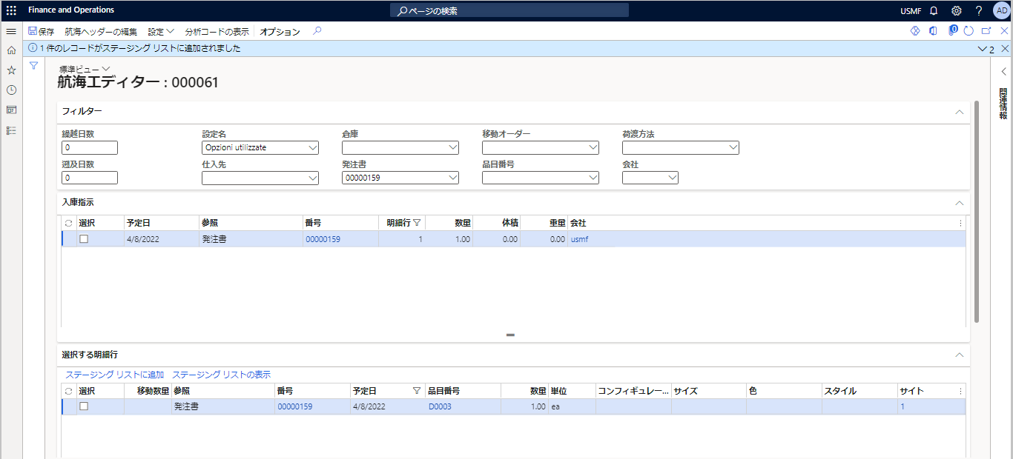Collapse the 選択する明細行 section
Image resolution: width=1013 pixels, height=459 pixels.
(x=959, y=355)
